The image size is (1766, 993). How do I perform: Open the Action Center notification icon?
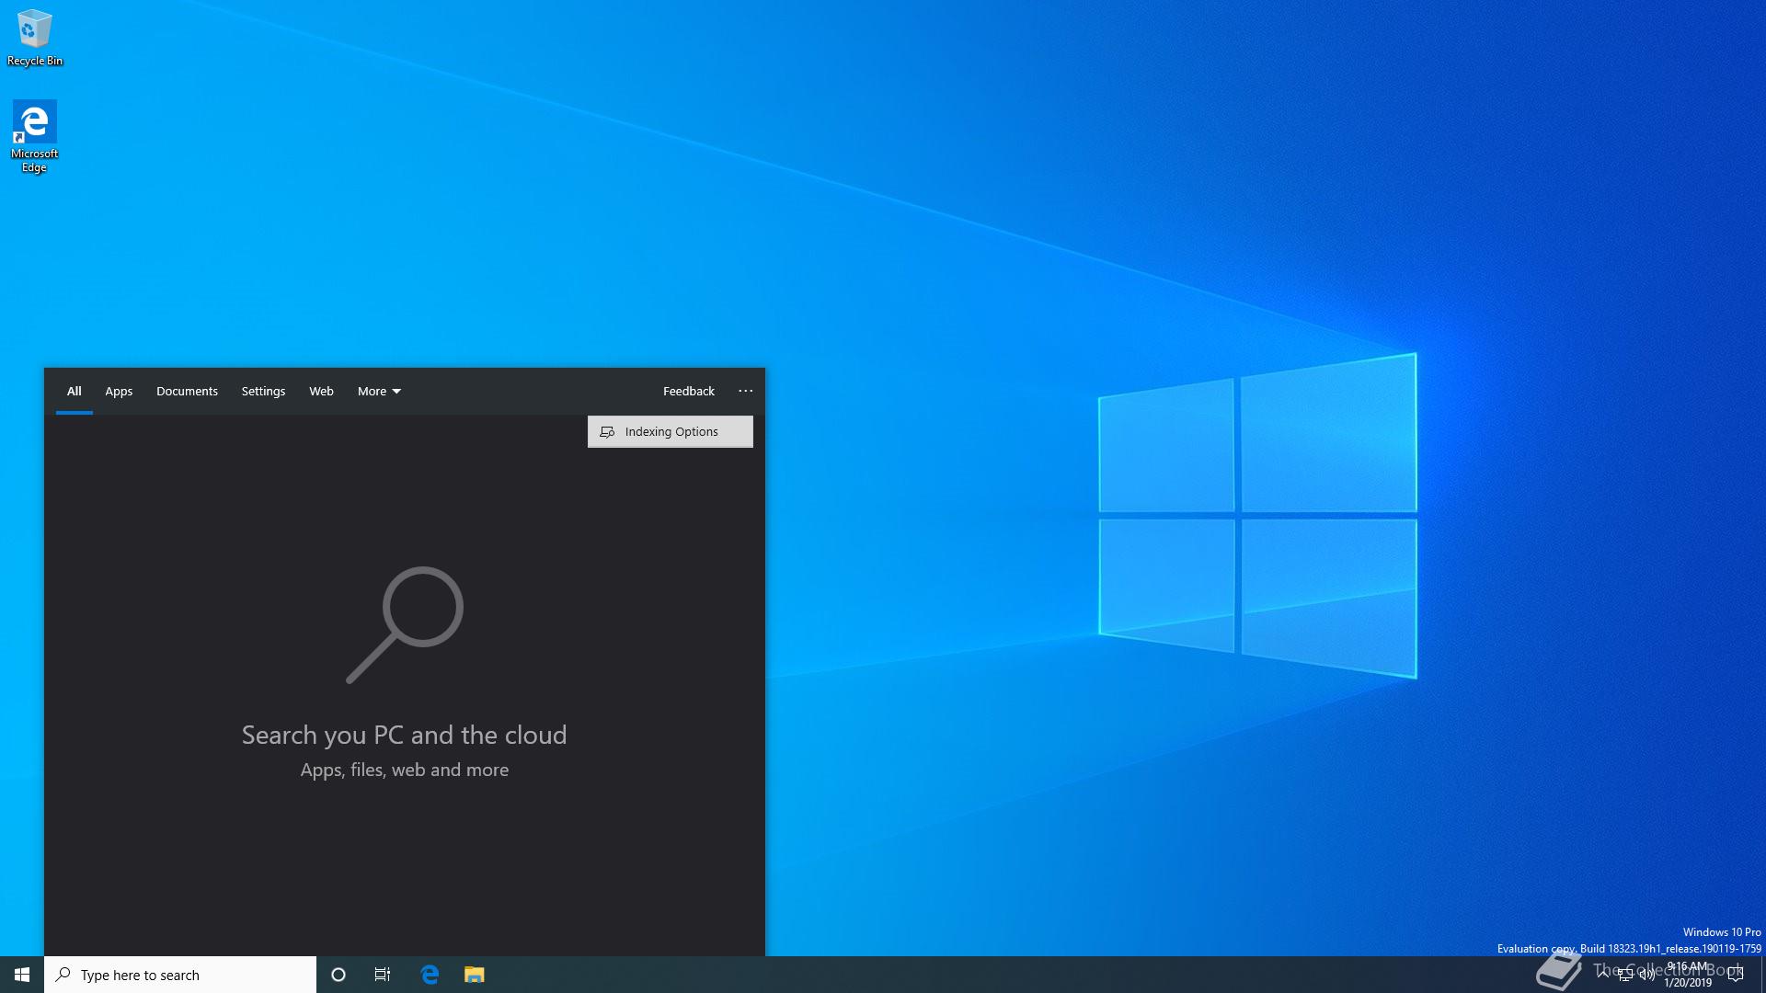click(1736, 975)
